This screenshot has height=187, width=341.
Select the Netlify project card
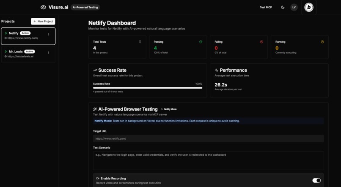28,36
